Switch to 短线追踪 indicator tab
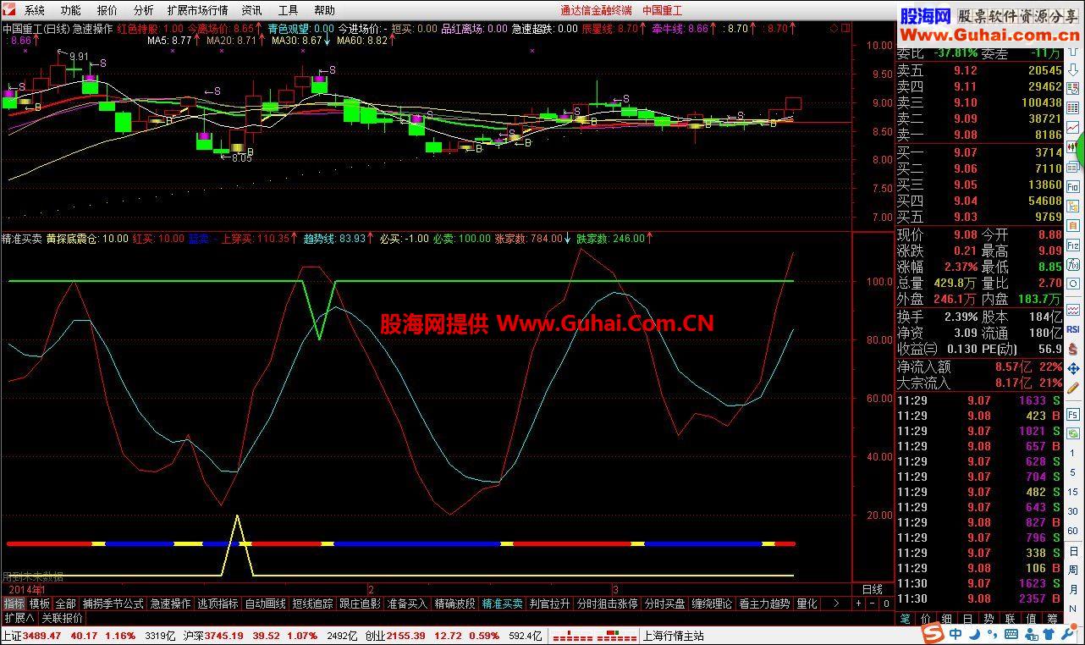The width and height of the screenshot is (1085, 645). (313, 604)
